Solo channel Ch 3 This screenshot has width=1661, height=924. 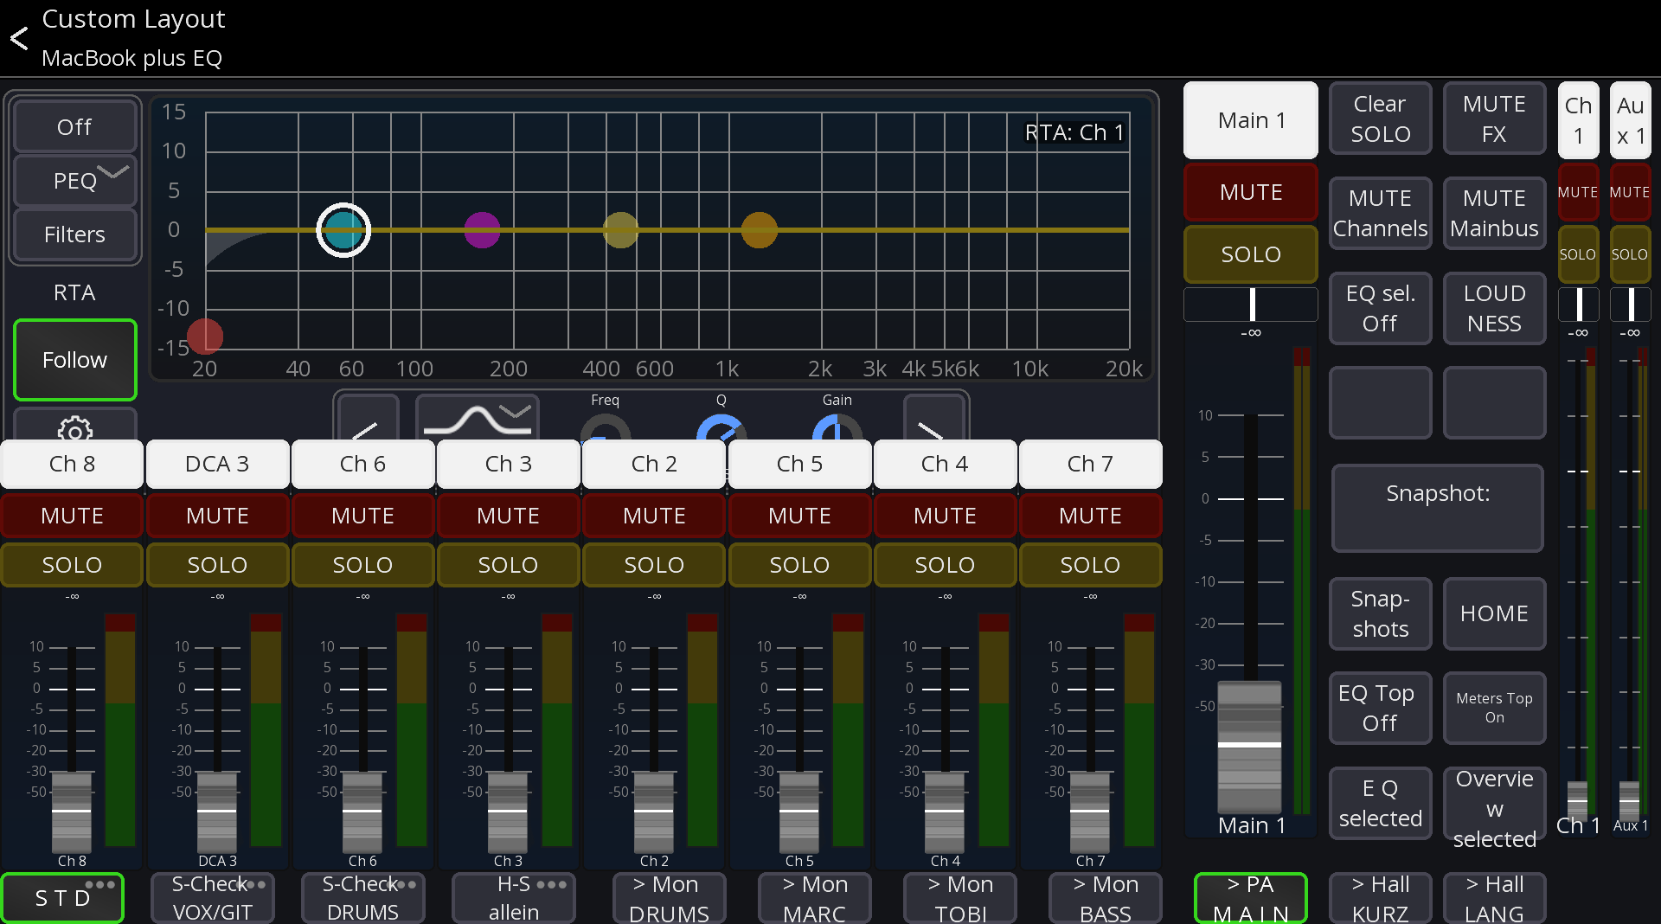point(508,565)
